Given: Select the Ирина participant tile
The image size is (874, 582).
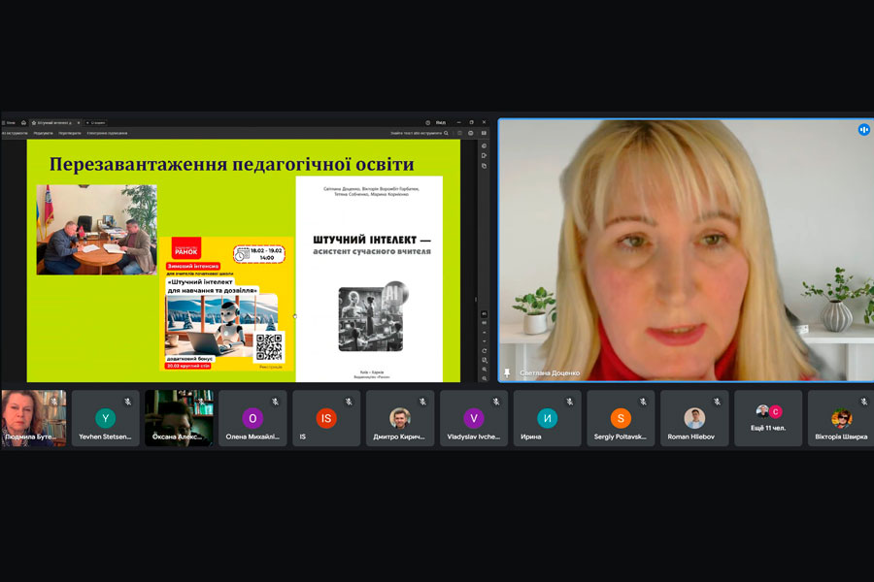Looking at the screenshot, I should (547, 418).
